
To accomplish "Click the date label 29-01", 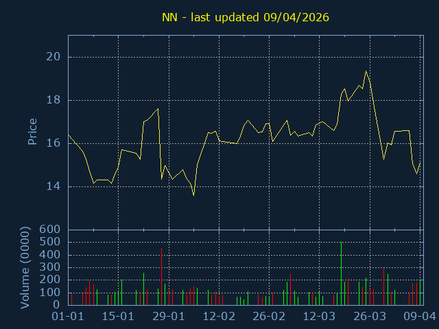I will pos(169,317).
